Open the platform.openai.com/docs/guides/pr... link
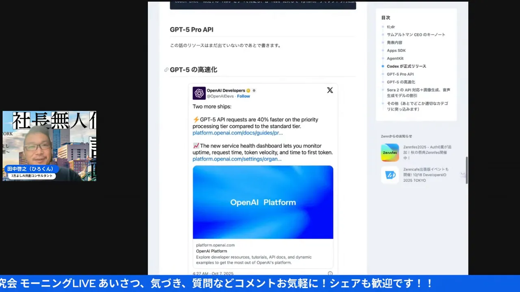The height and width of the screenshot is (292, 520). coord(238,133)
